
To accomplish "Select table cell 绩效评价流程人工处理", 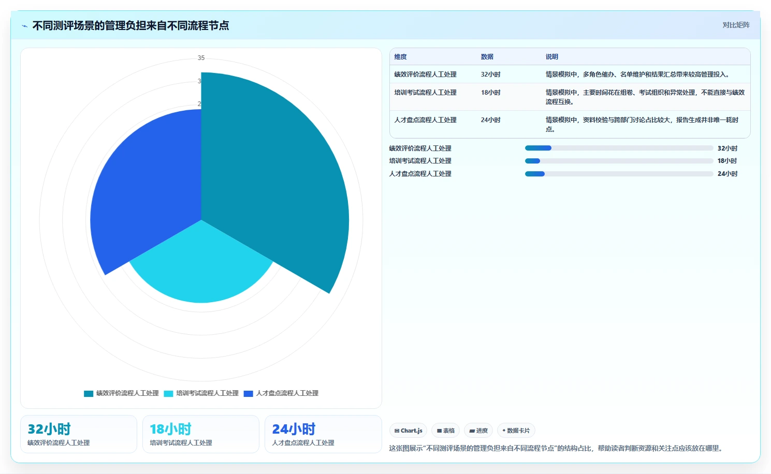I will pyautogui.click(x=425, y=75).
